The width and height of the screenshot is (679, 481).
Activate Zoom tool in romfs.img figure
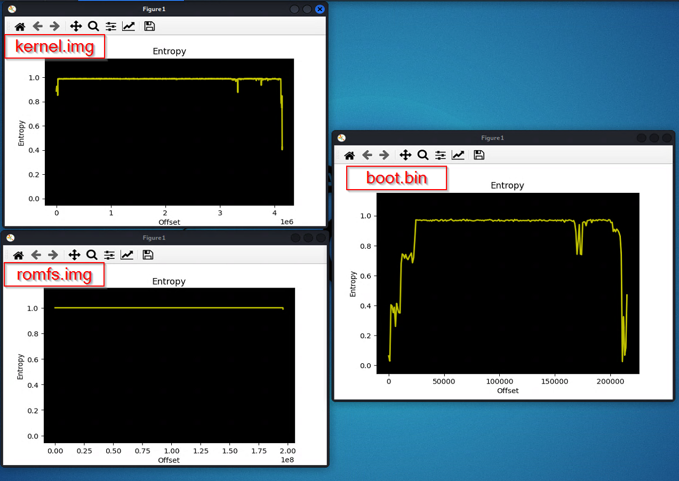pyautogui.click(x=92, y=255)
